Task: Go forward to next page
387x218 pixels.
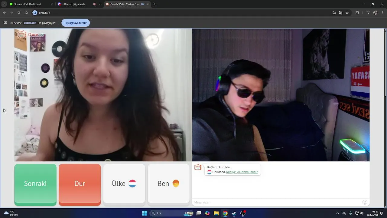Action: (x=12, y=13)
